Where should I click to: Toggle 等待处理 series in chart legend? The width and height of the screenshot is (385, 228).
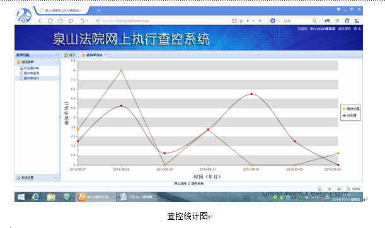pyautogui.click(x=350, y=109)
